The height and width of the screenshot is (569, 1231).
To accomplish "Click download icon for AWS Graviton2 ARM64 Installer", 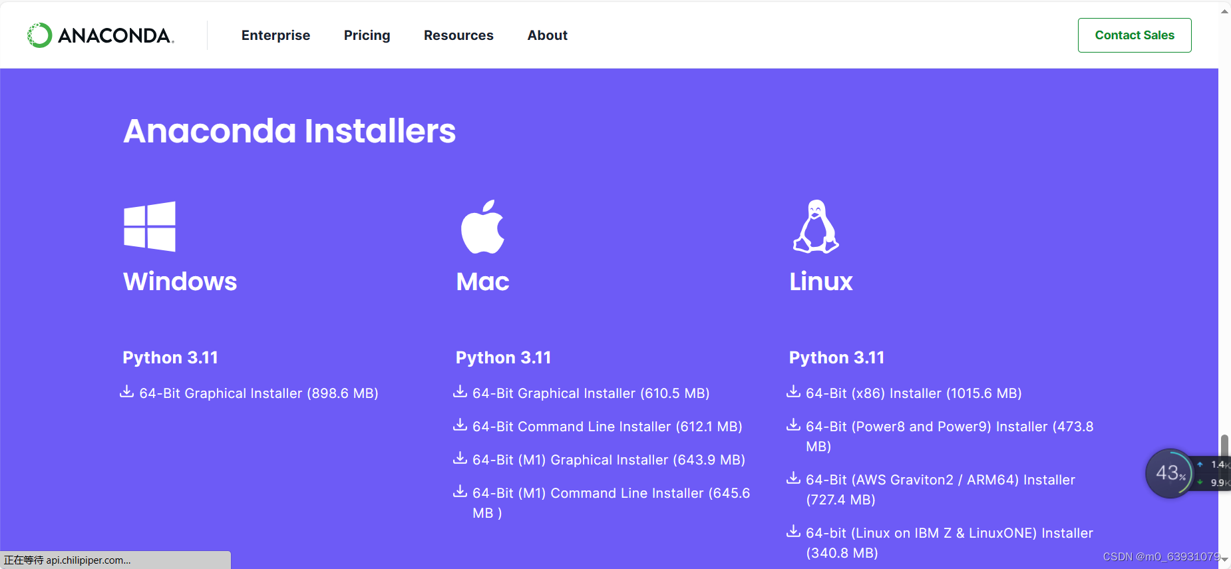I will 793,478.
